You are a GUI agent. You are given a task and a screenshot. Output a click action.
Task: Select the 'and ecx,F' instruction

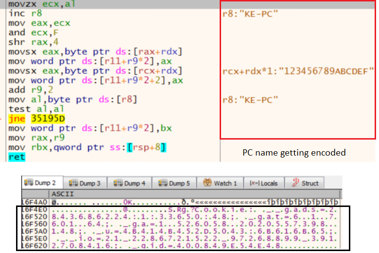coord(34,32)
